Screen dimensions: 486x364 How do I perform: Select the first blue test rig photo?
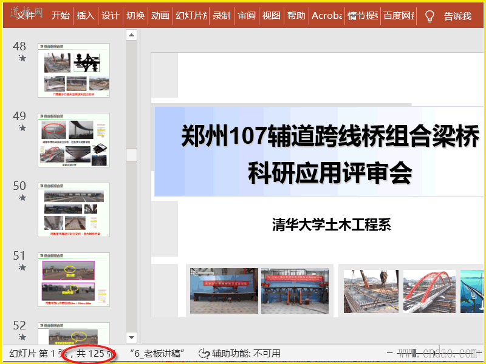(x=224, y=291)
